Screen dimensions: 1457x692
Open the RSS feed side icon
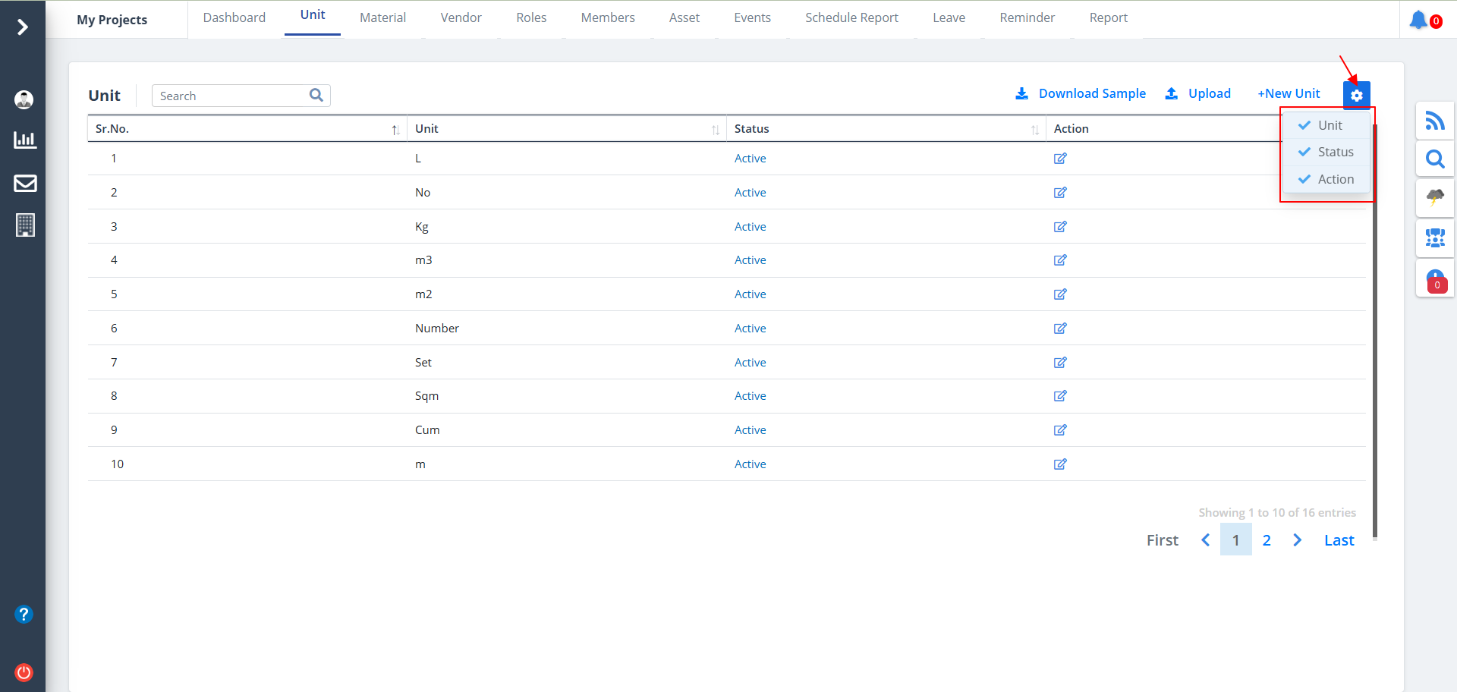point(1434,121)
